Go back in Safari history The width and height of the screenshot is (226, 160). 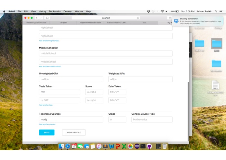[37, 18]
